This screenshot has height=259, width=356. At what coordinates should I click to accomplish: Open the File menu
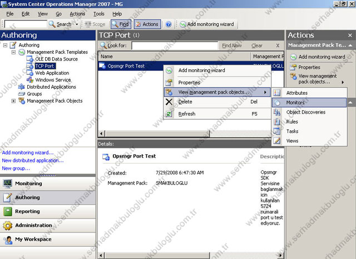pyautogui.click(x=10, y=14)
